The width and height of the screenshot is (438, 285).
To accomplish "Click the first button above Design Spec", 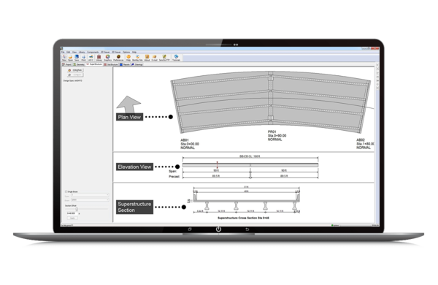I will pyautogui.click(x=75, y=70).
